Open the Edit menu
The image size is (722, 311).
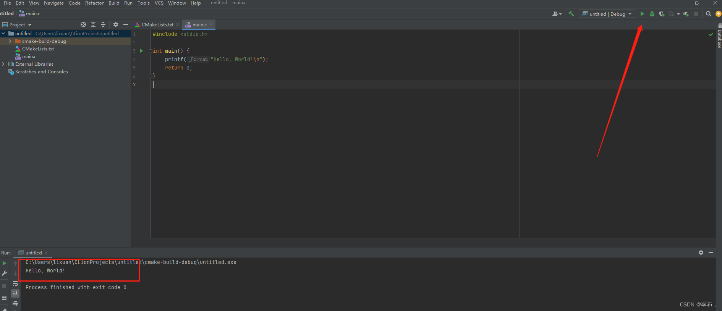(x=20, y=3)
